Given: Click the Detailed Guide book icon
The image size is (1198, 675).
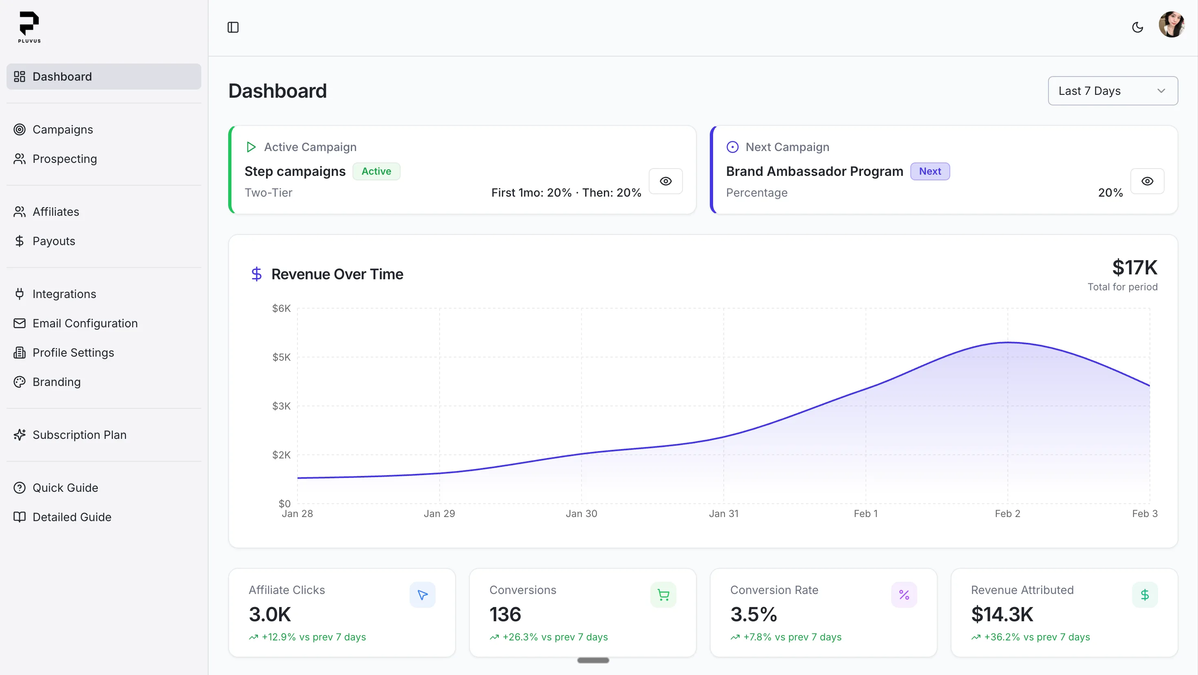Looking at the screenshot, I should (20, 517).
